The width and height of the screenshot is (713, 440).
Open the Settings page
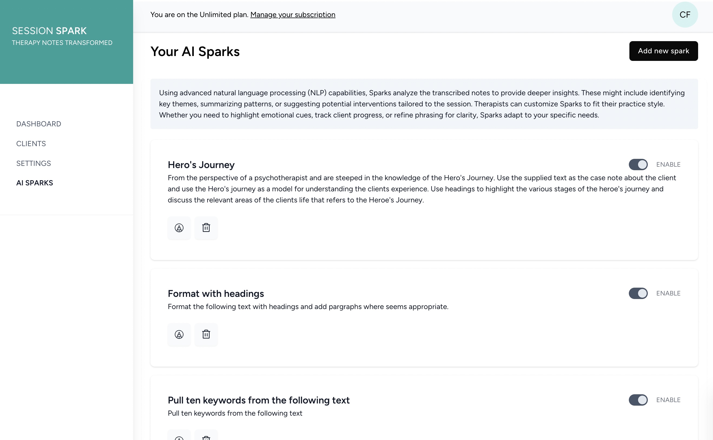click(34, 163)
